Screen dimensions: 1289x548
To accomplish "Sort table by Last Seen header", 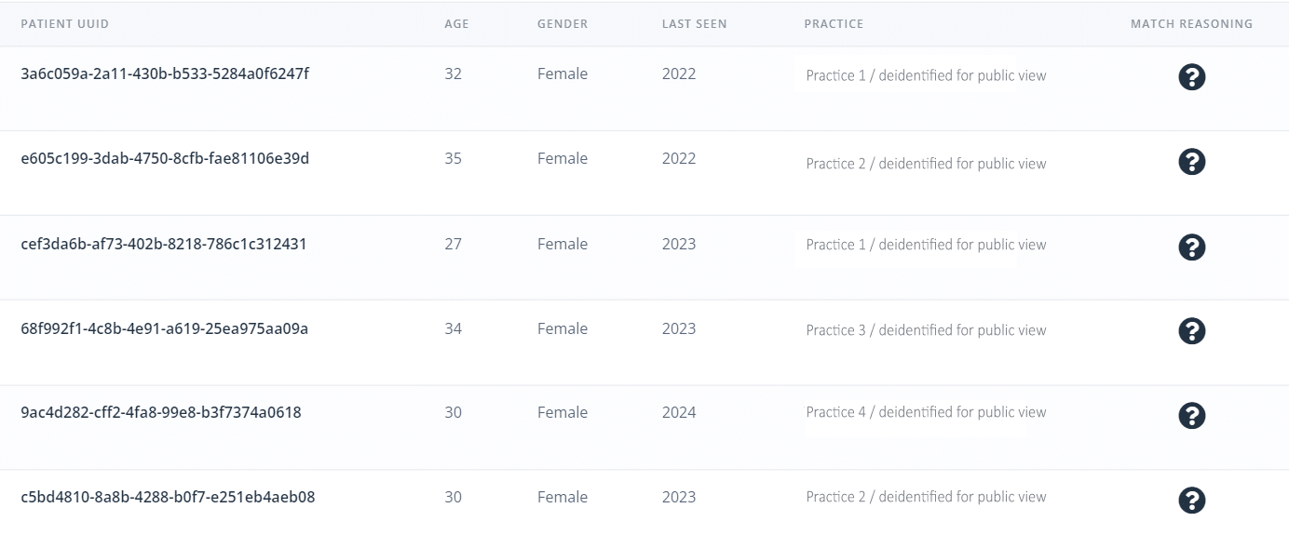I will [694, 24].
